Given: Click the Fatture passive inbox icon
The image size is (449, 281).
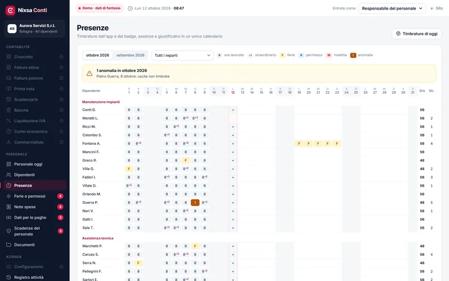Looking at the screenshot, I should coord(8,78).
